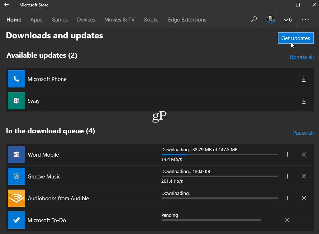The image size is (319, 234).
Task: Go back using the back arrow
Action: [6, 5]
